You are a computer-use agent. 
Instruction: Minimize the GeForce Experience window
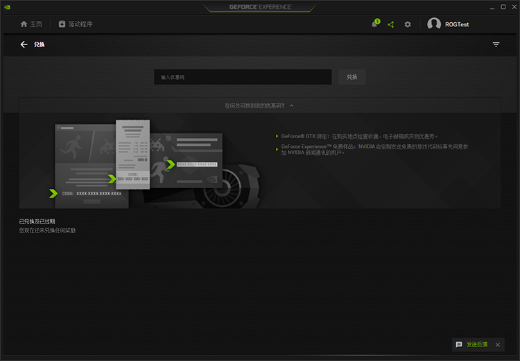pos(492,7)
